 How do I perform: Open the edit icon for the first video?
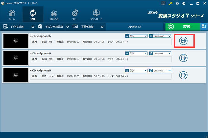tap(184, 41)
